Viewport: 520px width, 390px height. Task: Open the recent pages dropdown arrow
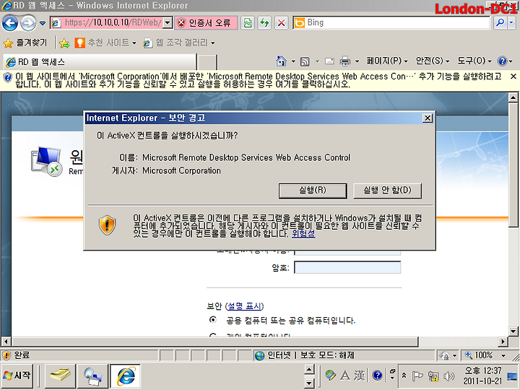point(43,23)
